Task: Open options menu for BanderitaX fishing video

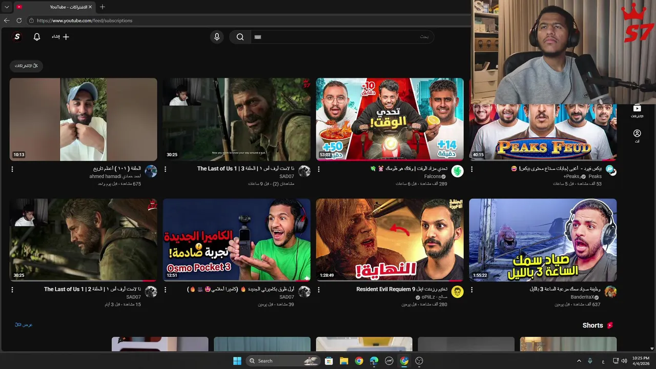Action: tap(471, 290)
